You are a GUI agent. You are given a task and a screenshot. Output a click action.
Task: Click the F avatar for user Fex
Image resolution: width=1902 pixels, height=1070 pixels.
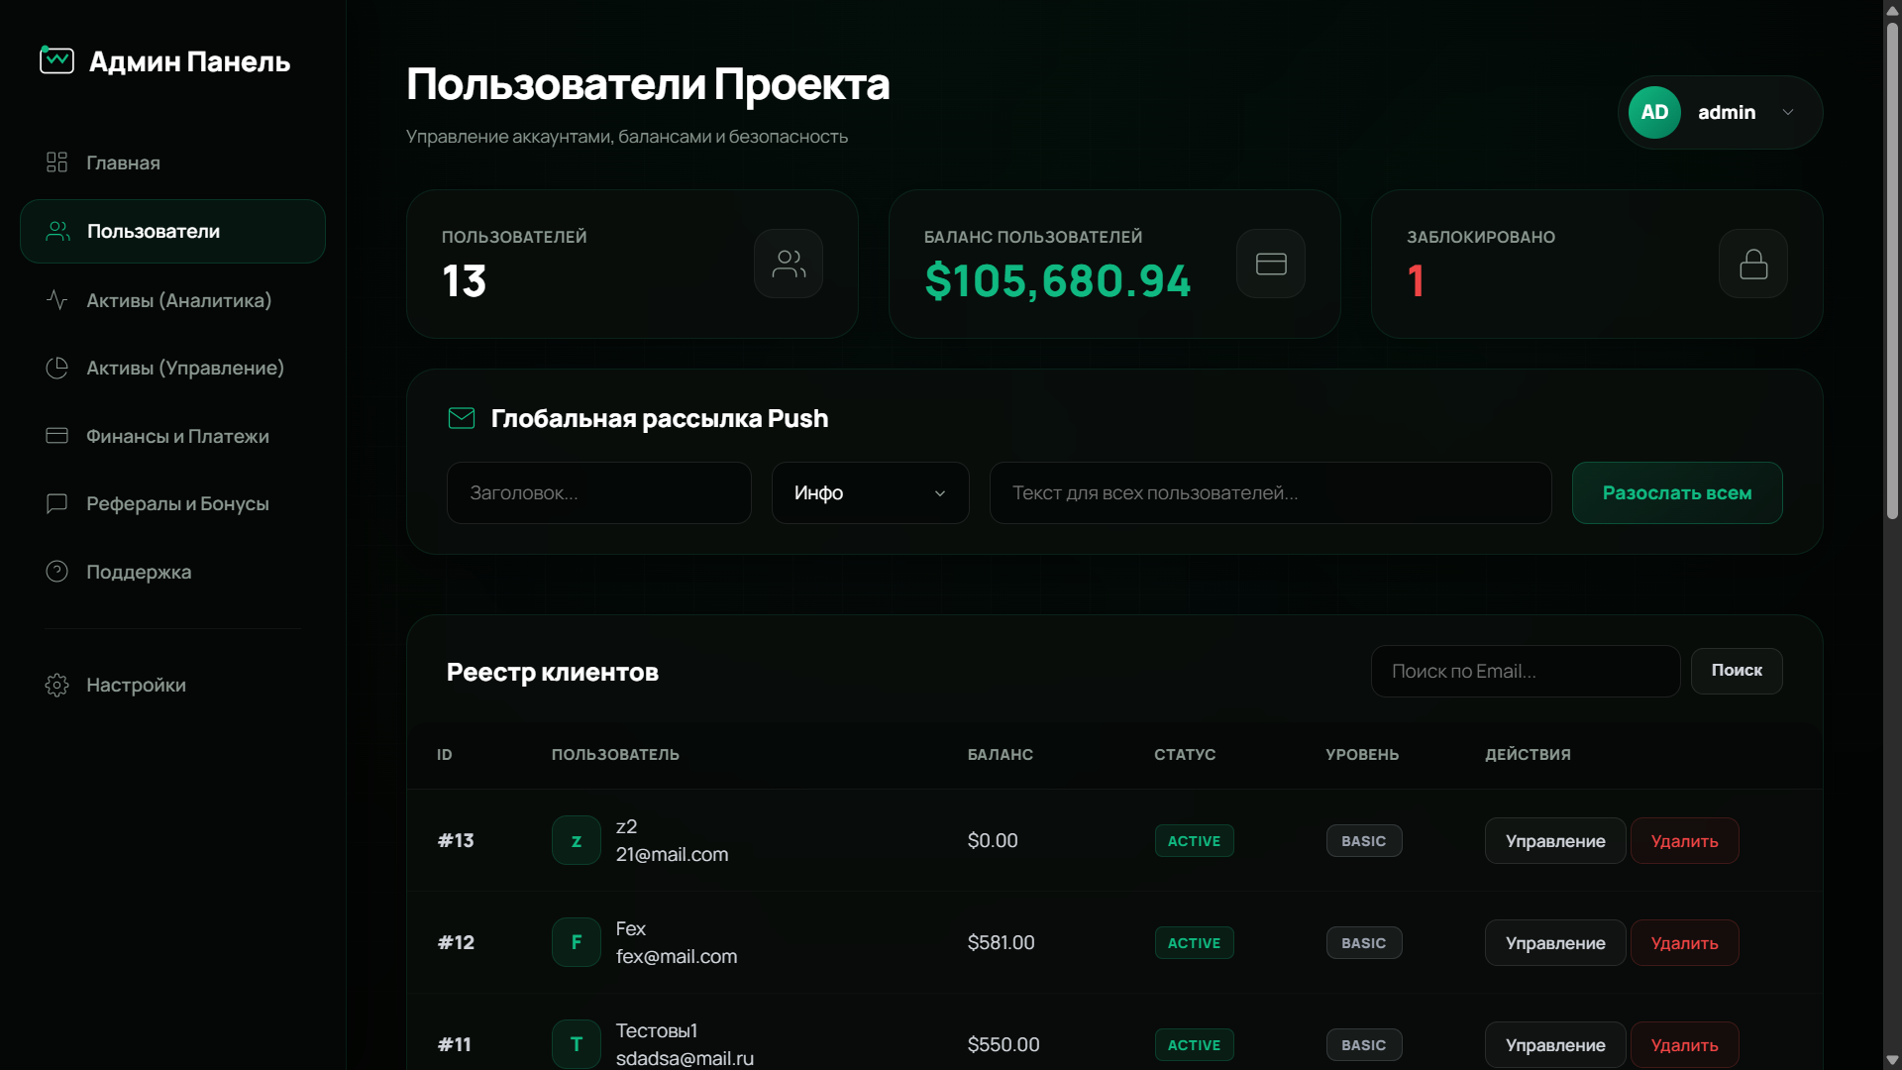click(x=577, y=942)
